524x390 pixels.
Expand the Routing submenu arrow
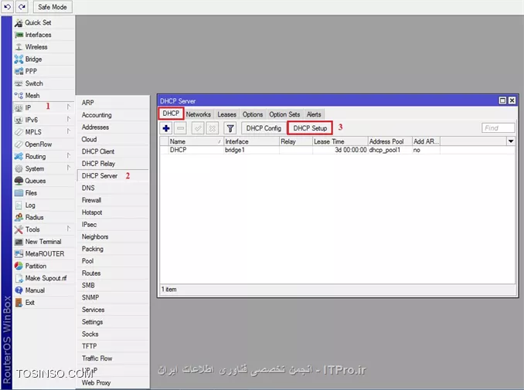tap(69, 155)
